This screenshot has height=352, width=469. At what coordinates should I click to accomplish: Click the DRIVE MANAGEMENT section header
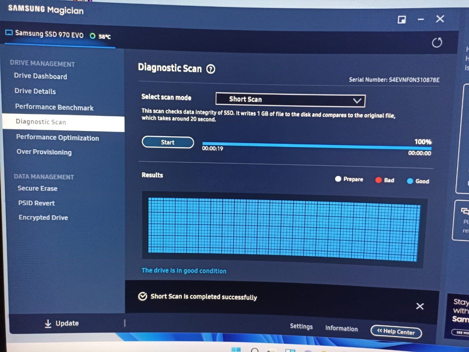[x=42, y=63]
